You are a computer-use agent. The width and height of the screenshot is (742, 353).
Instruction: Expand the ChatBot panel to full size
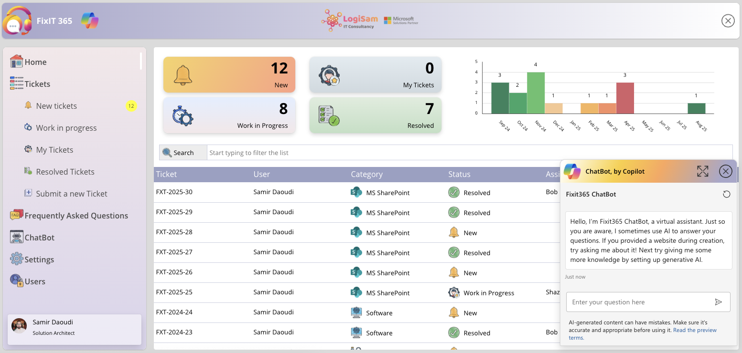(x=702, y=171)
